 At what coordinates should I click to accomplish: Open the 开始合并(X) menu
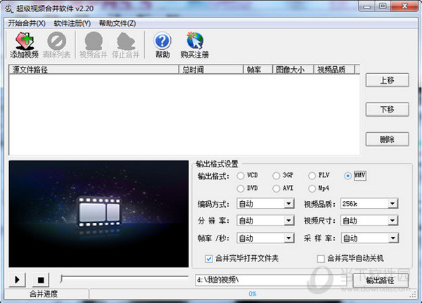coord(27,23)
